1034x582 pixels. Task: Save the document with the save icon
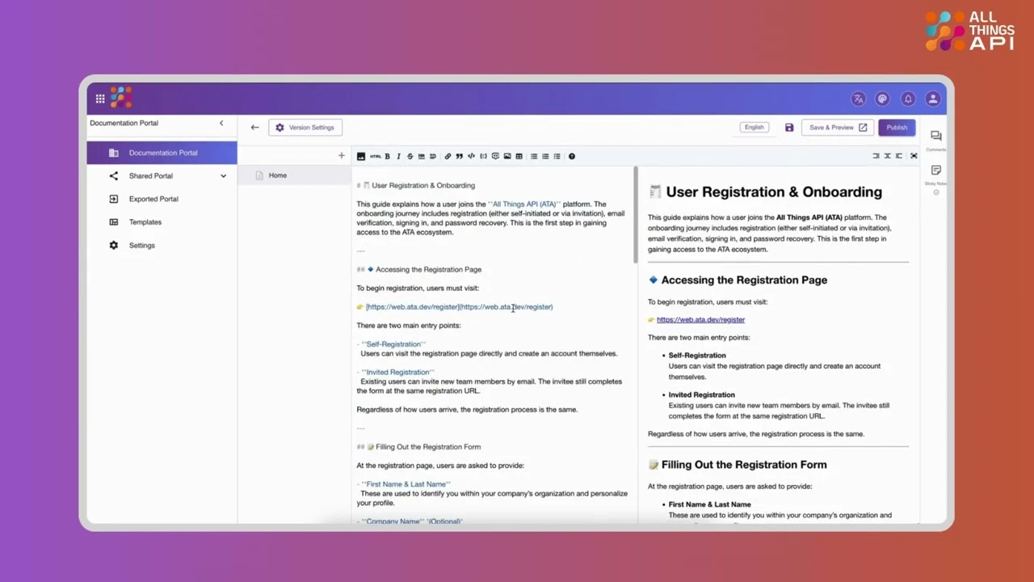pyautogui.click(x=788, y=127)
